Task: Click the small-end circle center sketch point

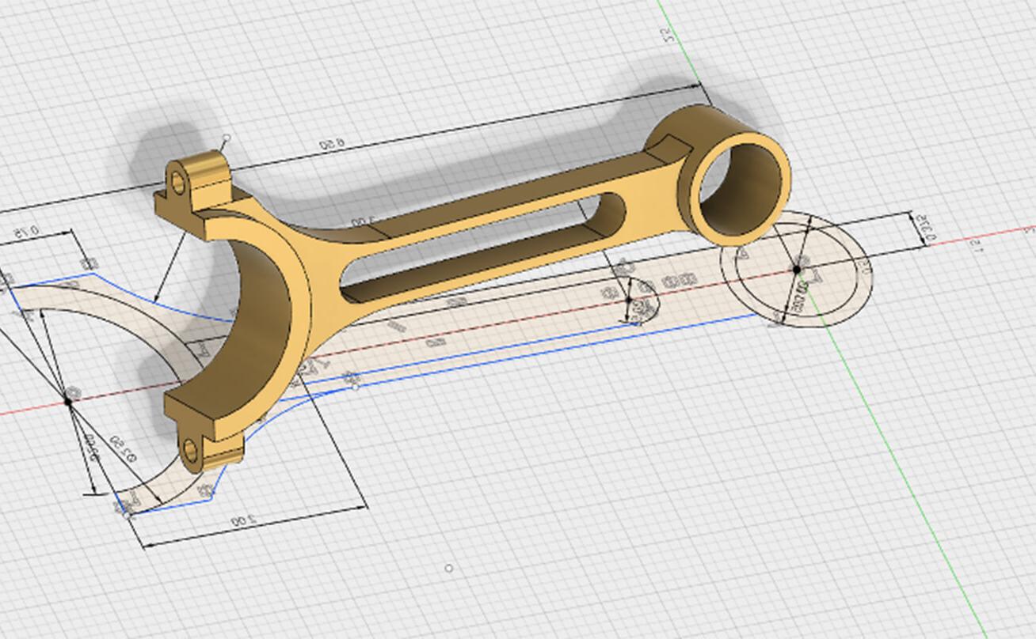Action: click(797, 270)
